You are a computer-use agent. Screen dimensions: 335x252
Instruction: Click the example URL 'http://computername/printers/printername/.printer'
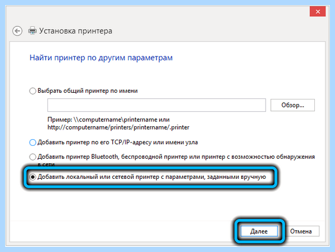[118, 127]
